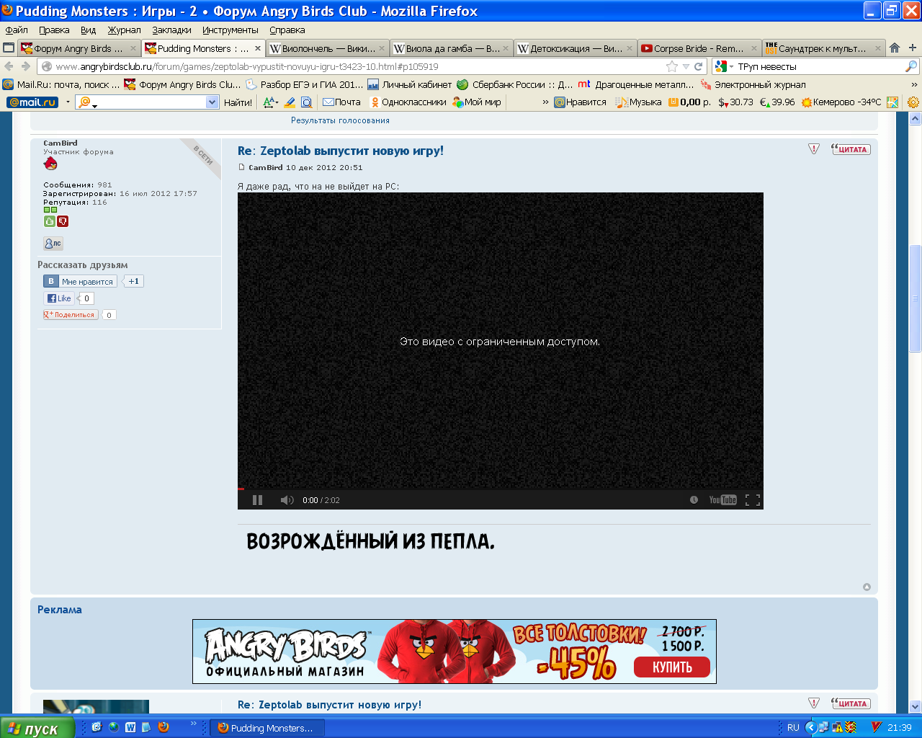922x738 pixels.
Task: Open the Правка menu
Action: click(x=54, y=30)
